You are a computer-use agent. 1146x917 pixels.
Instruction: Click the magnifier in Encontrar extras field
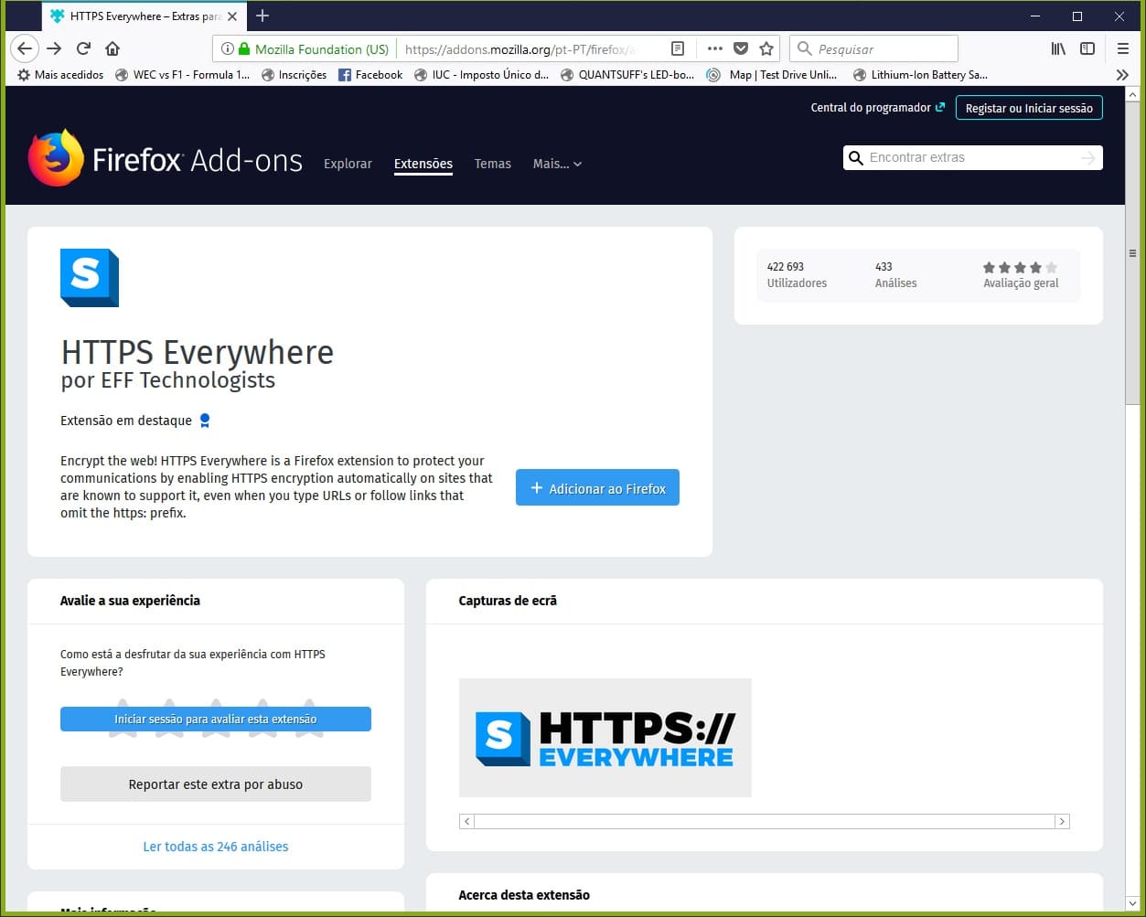pyautogui.click(x=856, y=158)
